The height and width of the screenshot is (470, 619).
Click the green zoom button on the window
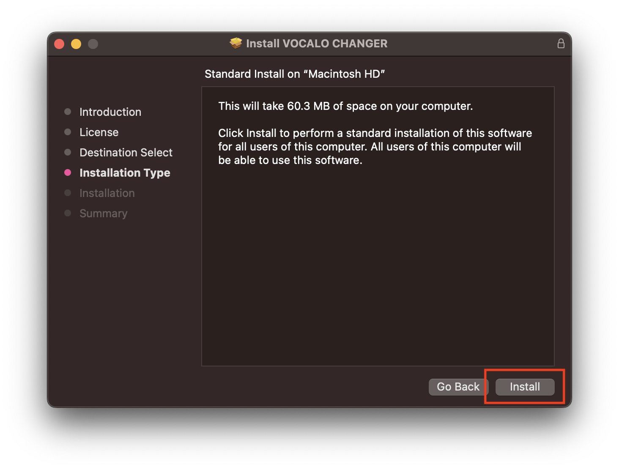[x=93, y=43]
